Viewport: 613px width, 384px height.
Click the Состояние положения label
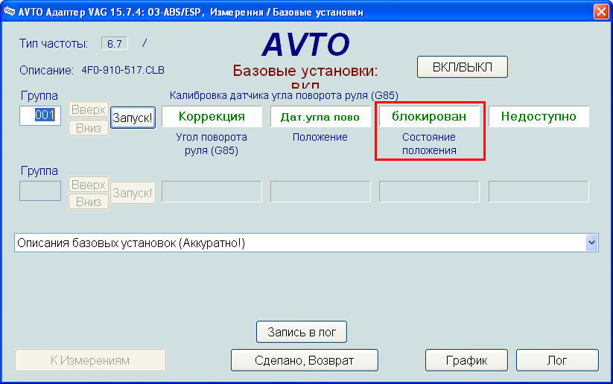coord(429,144)
